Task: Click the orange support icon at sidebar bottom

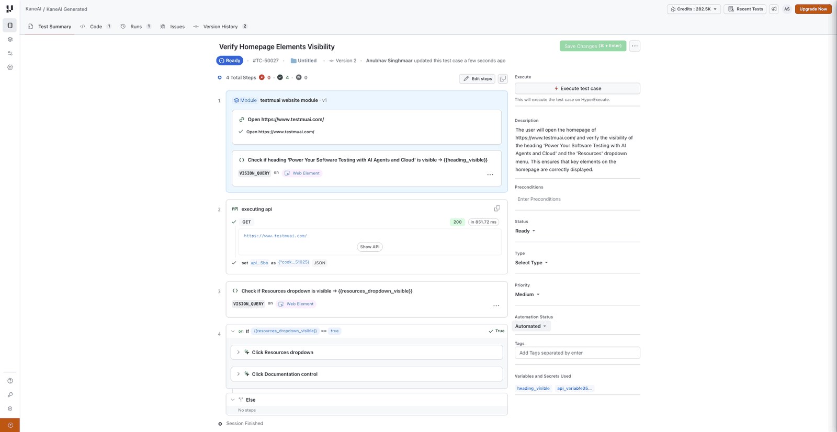Action: (x=10, y=425)
